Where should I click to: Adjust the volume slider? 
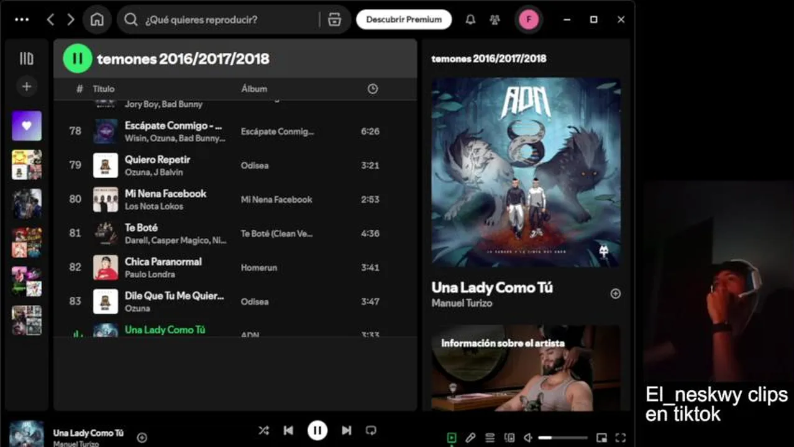point(562,438)
